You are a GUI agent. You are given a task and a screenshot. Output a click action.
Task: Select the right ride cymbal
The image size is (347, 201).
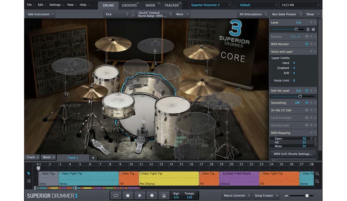click(202, 85)
